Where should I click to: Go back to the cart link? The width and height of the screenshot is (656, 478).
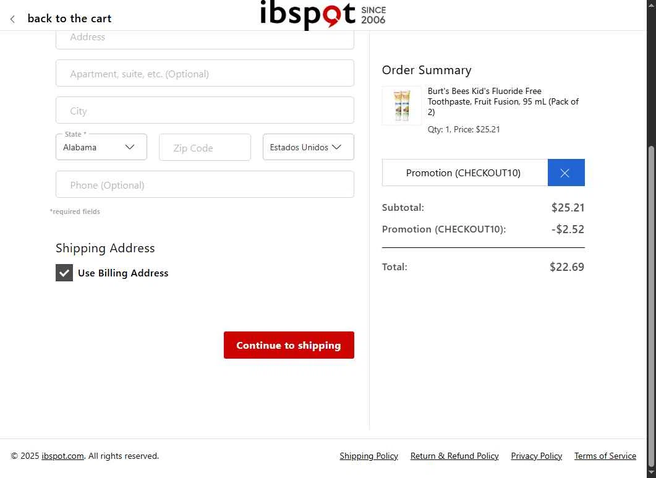69,19
